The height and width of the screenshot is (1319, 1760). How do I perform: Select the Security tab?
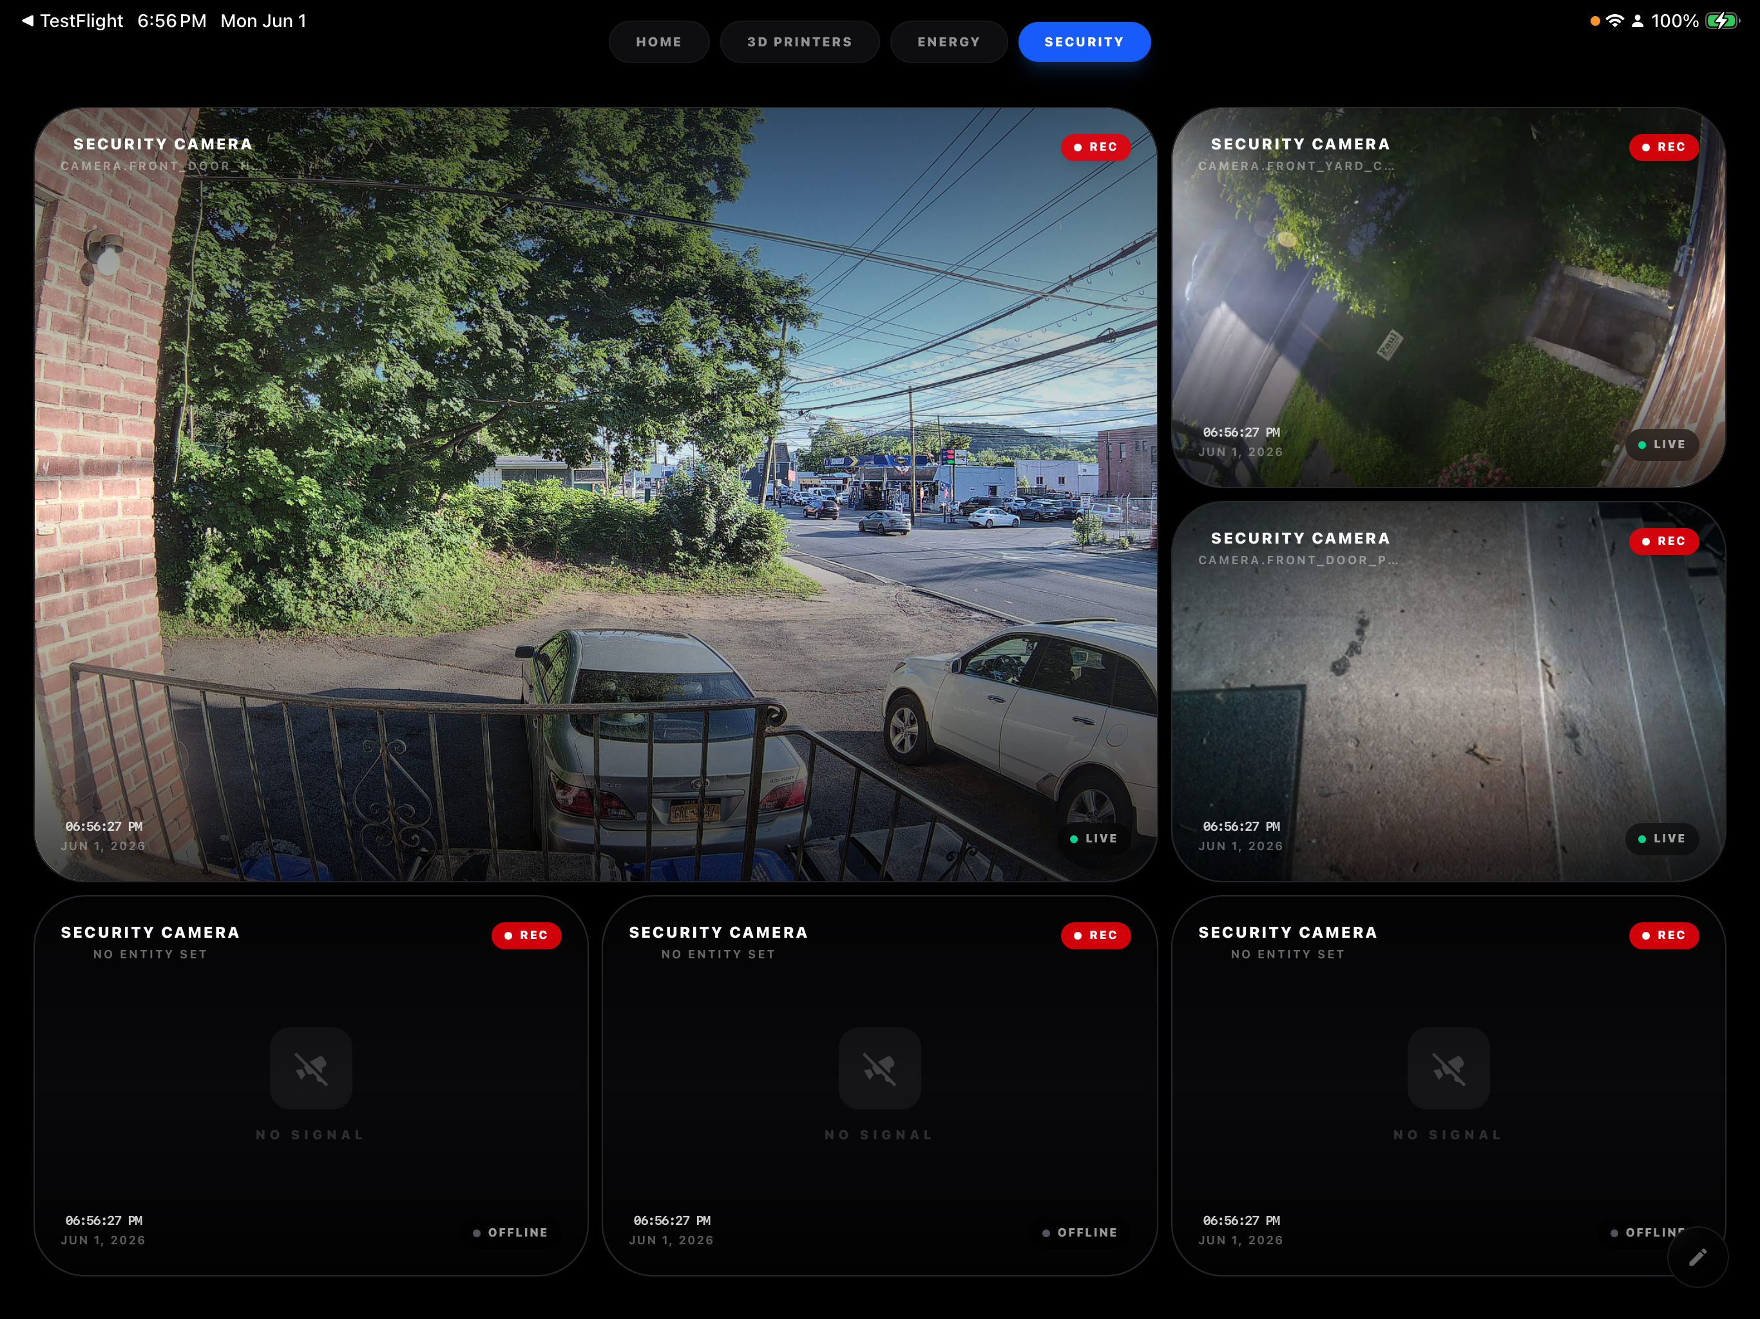coord(1084,41)
